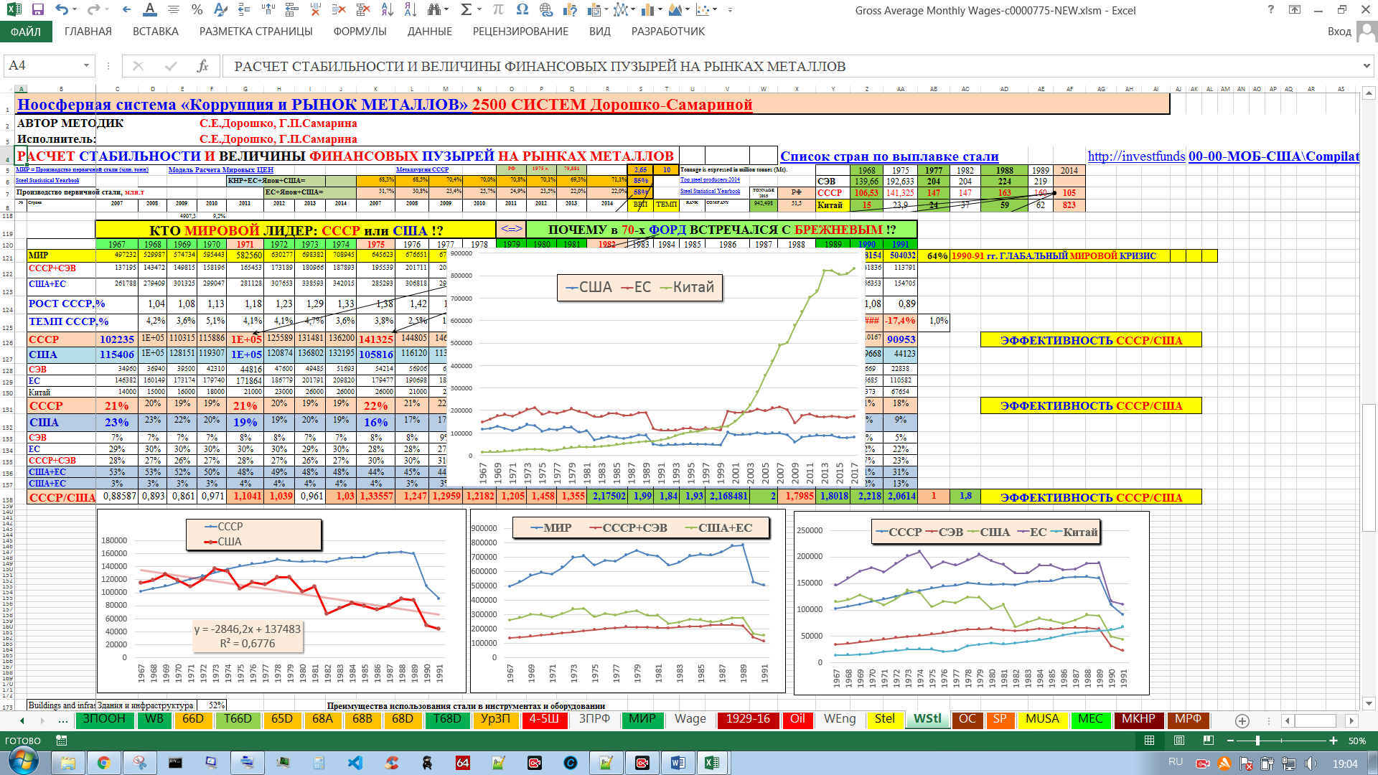This screenshot has height=775, width=1378.
Task: Click the font color A icon
Action: (x=149, y=10)
